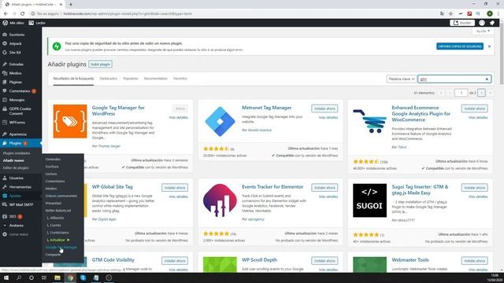504x283 pixels.
Task: Clear the plugin search field
Action: pos(487,79)
